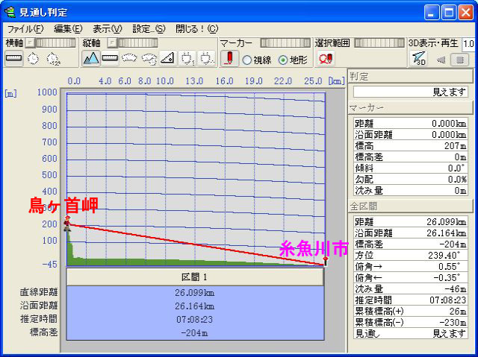Viewport: 478px width, 357px height.
Task: Open the 3D view plane icon
Action: click(x=418, y=59)
